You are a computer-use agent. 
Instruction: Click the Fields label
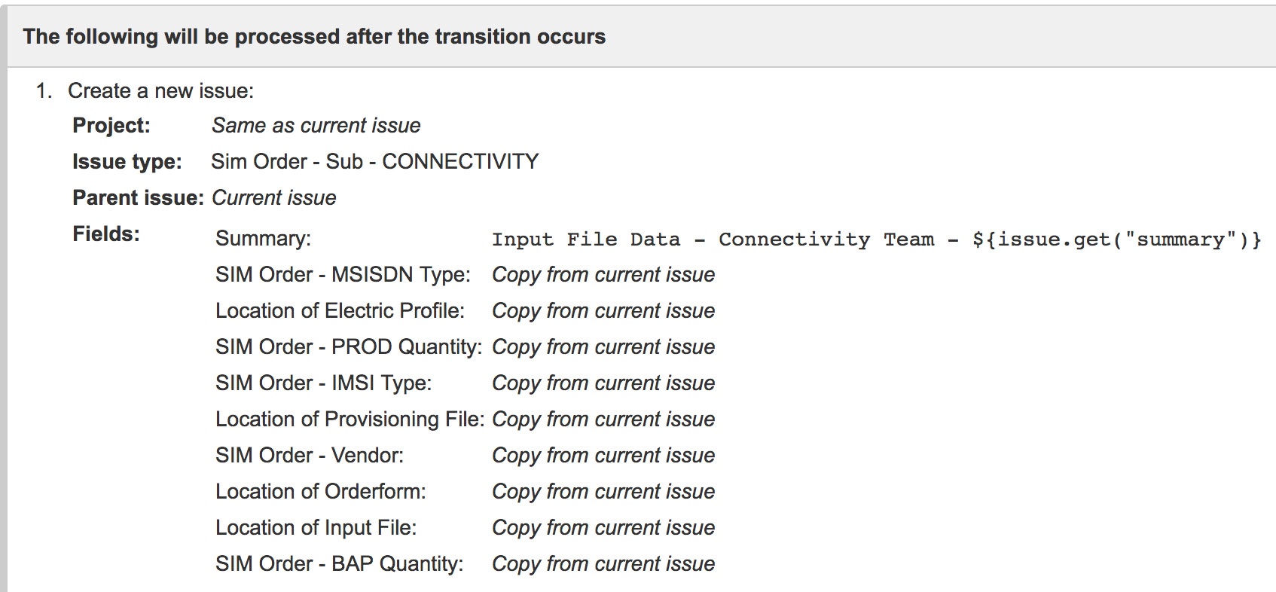106,234
